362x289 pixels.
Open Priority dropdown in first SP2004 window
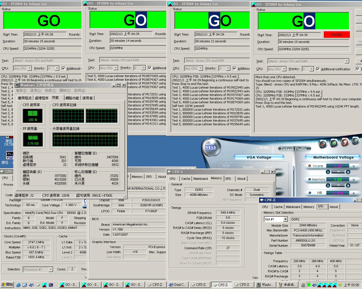click(x=57, y=68)
